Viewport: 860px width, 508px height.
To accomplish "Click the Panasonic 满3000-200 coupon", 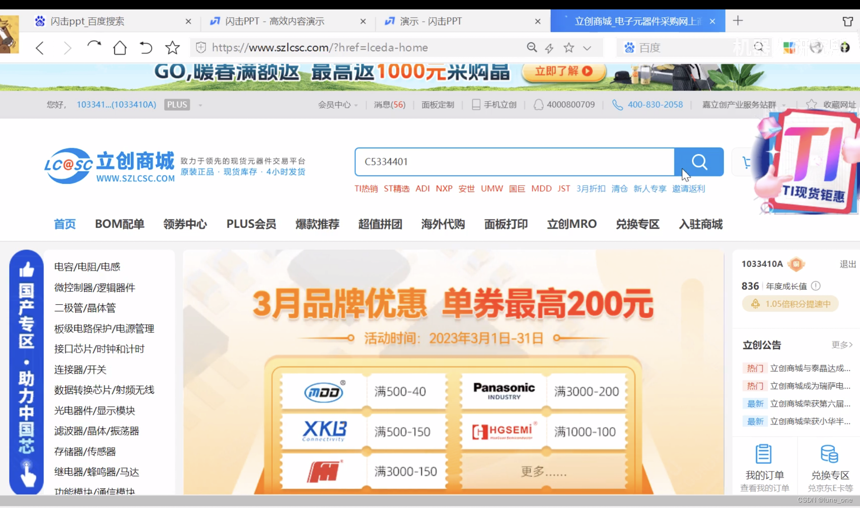I will 544,391.
